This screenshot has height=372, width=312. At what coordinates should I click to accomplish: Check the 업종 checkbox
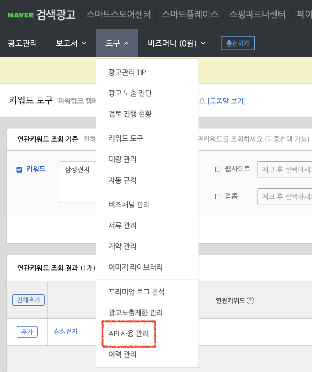tap(218, 197)
